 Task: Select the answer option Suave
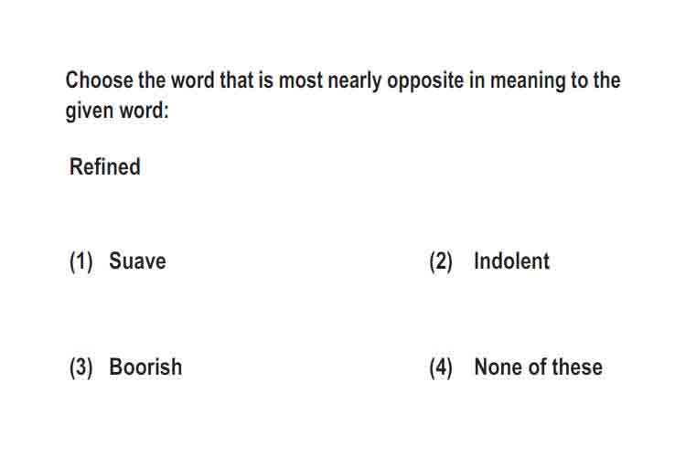137,261
